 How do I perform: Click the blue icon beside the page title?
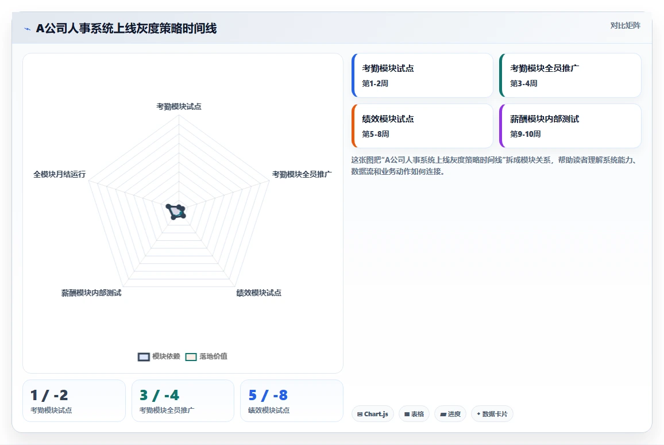point(28,29)
